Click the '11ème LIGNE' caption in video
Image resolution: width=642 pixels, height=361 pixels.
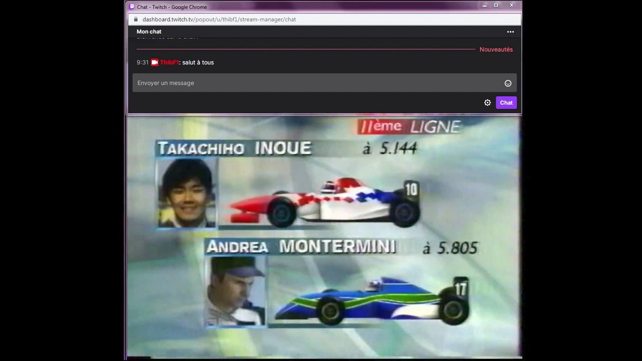(x=409, y=127)
